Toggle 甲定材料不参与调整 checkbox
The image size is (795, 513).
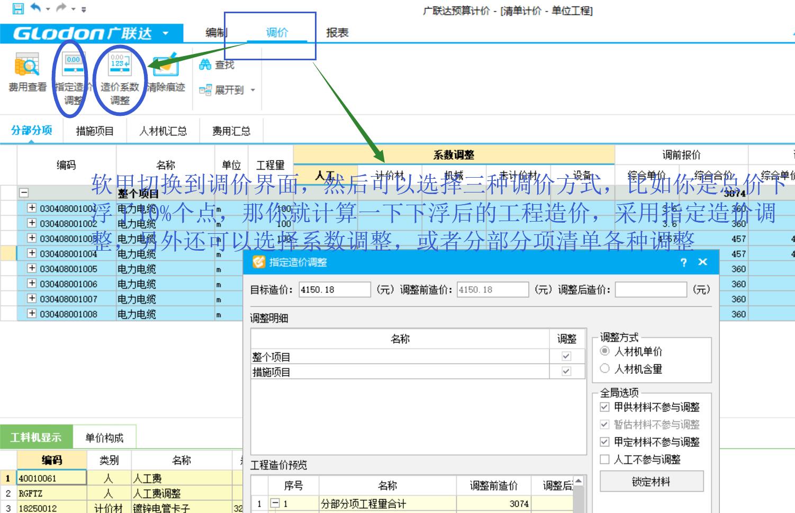[x=604, y=442]
